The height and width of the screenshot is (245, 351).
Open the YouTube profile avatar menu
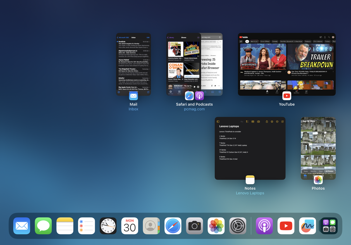333,37
